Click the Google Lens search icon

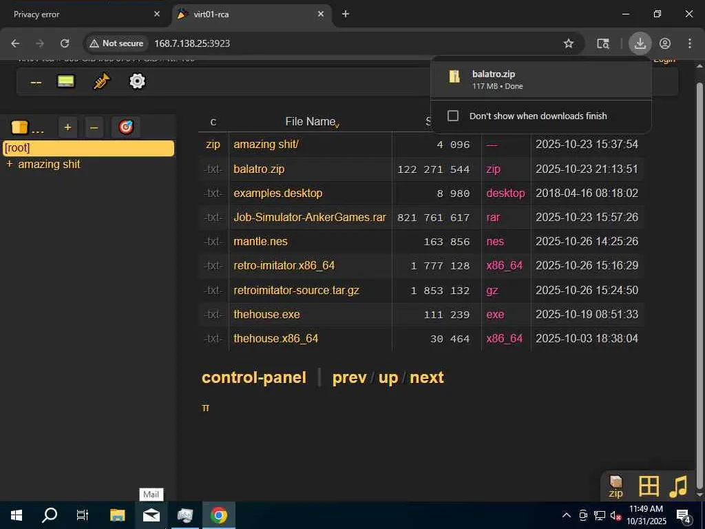tap(603, 43)
